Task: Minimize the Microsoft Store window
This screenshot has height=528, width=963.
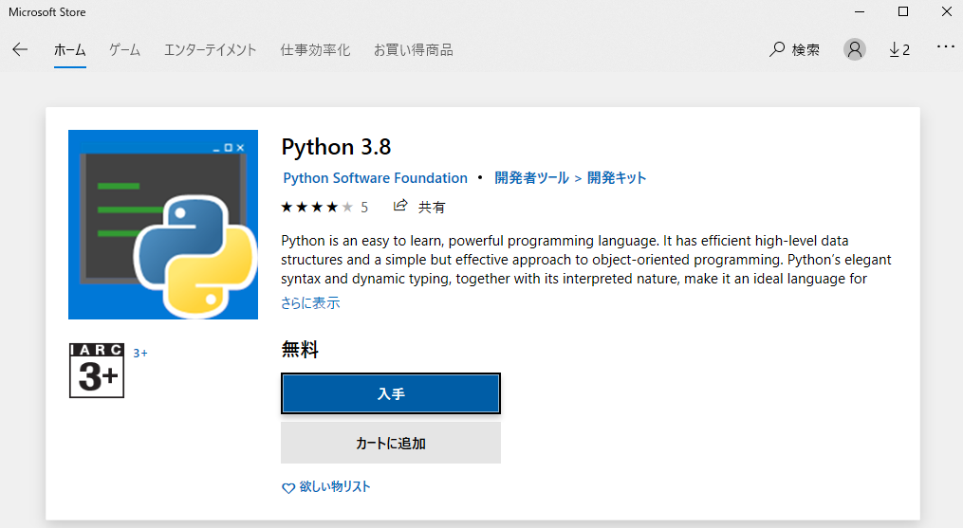Action: click(x=860, y=11)
